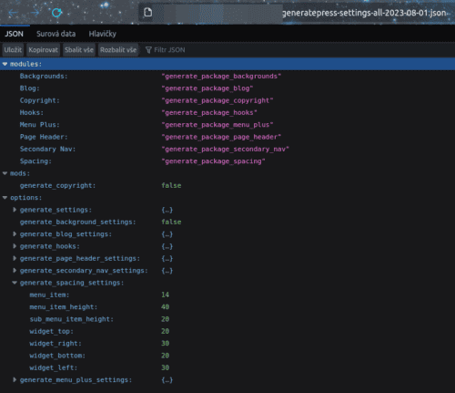This screenshot has height=393, width=455.
Task: Focus the Filtr JSON field
Action: [169, 50]
